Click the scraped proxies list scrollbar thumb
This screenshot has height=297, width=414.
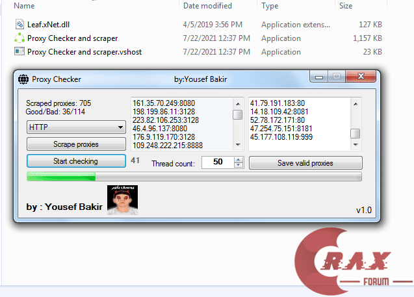[238, 114]
